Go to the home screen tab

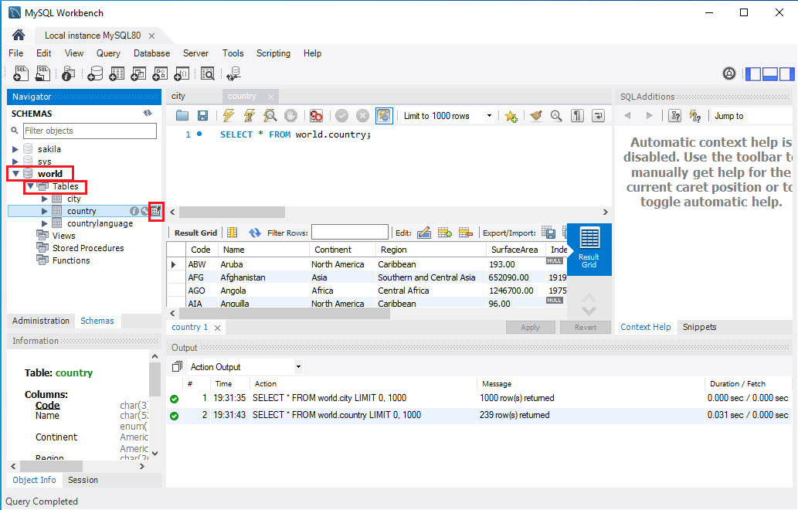pyautogui.click(x=19, y=35)
